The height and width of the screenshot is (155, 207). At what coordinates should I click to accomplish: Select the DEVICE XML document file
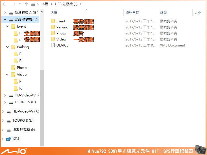(62, 45)
